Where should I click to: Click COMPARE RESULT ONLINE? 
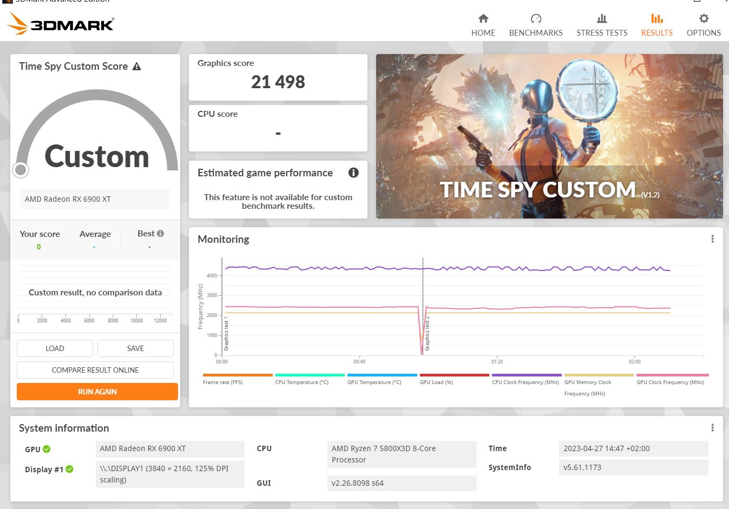95,370
